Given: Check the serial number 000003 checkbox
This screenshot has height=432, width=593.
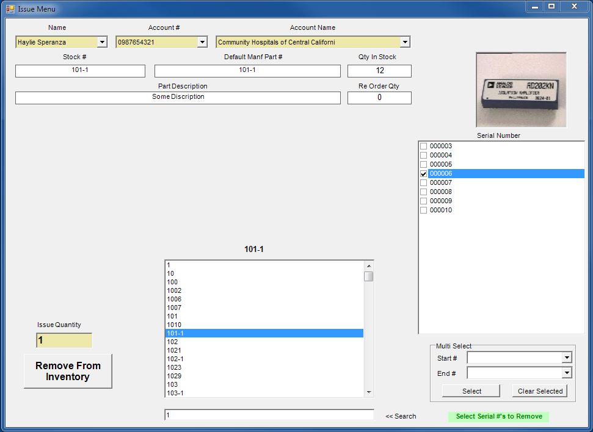Looking at the screenshot, I should 423,146.
